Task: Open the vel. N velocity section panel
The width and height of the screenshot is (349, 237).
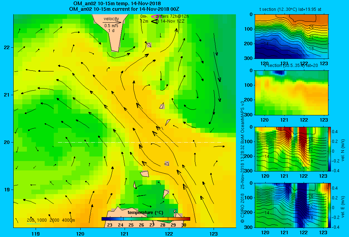Action: tap(291, 149)
